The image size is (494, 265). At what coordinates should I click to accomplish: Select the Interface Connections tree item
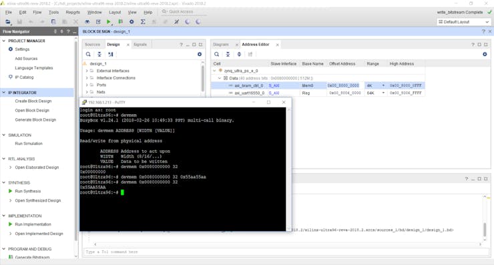(116, 78)
